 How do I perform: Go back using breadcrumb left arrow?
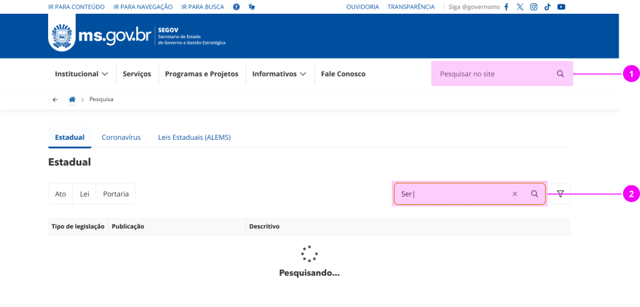pos(55,99)
